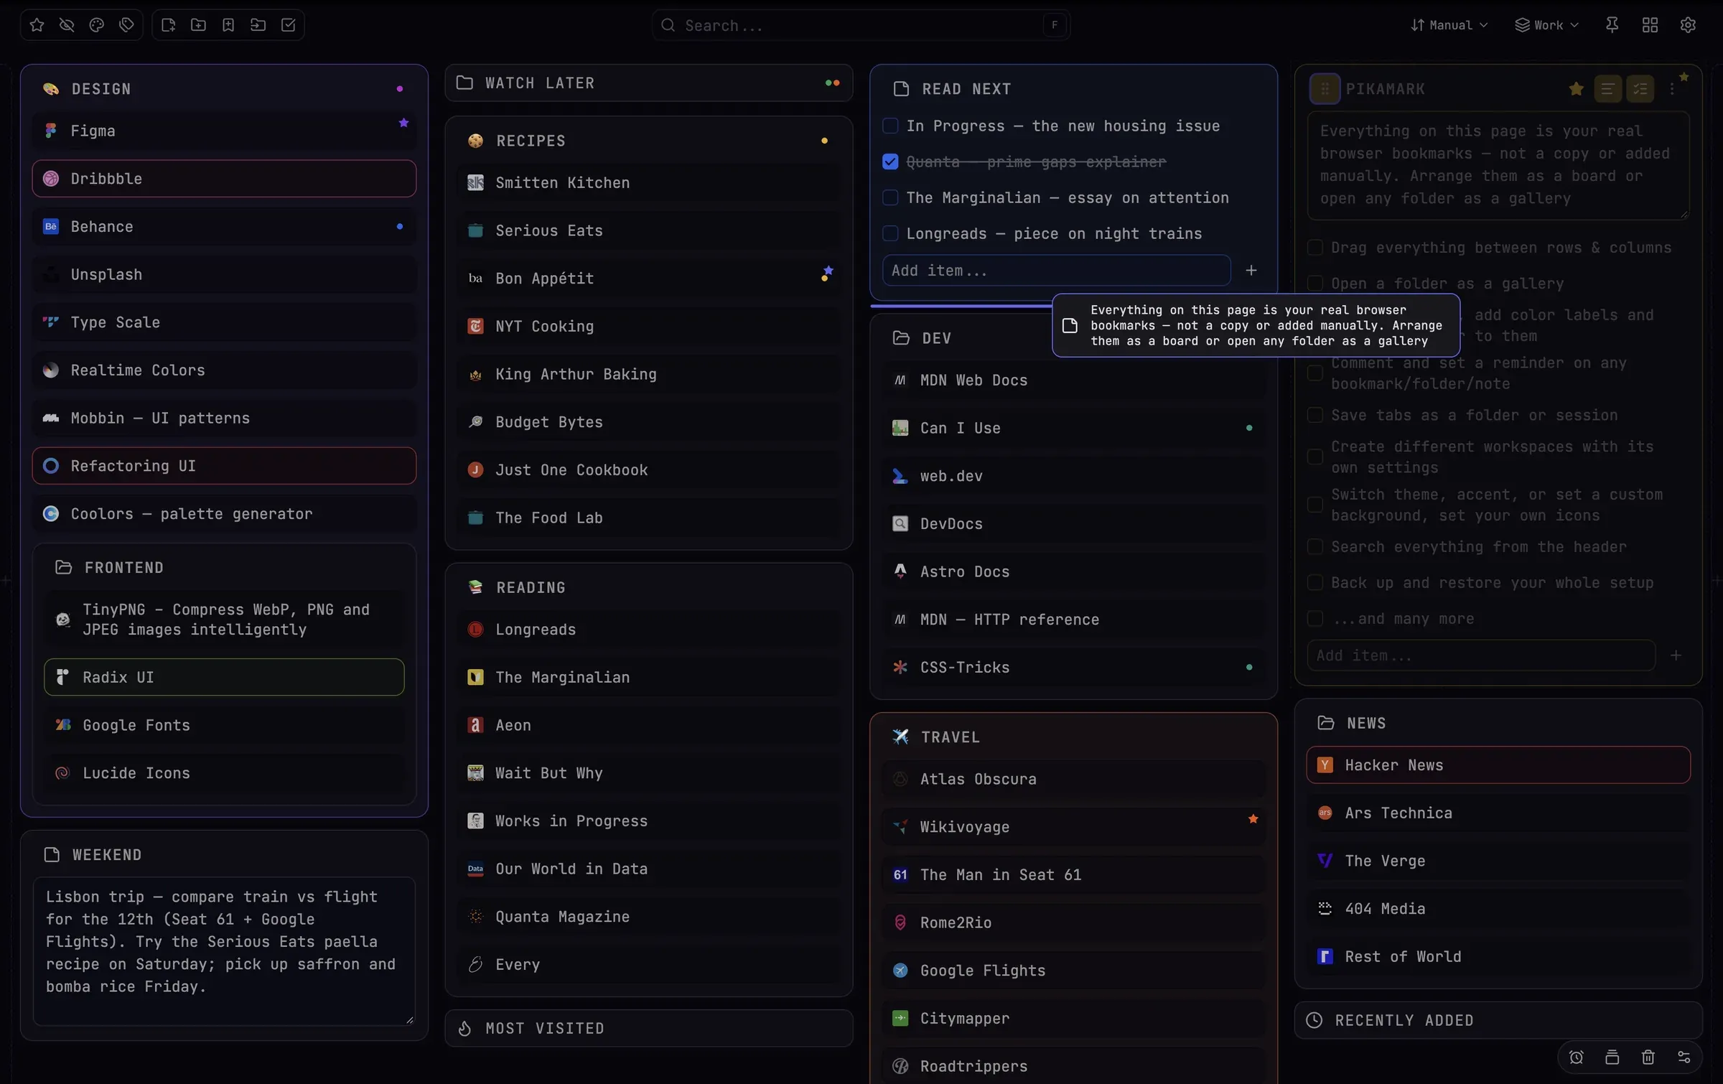Viewport: 1723px width, 1084px height.
Task: Toggle the crossed-eye hidden items icon
Action: click(67, 25)
